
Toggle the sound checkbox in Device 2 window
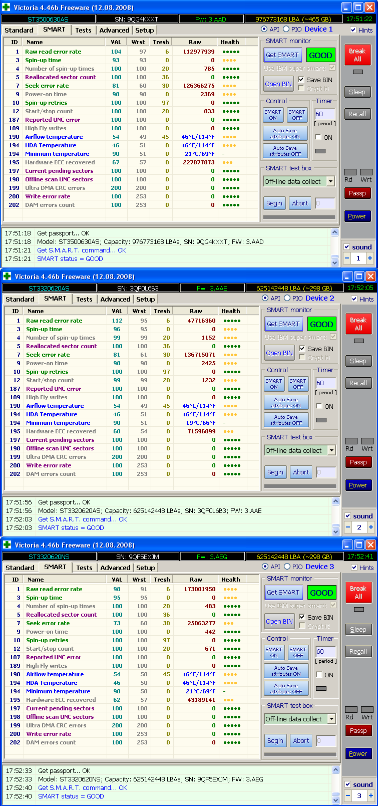(x=347, y=515)
